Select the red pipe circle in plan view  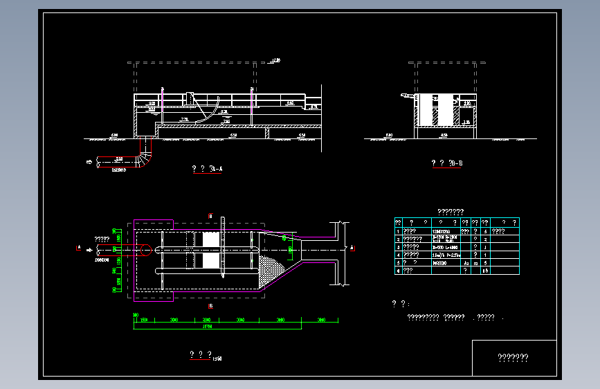146,250
